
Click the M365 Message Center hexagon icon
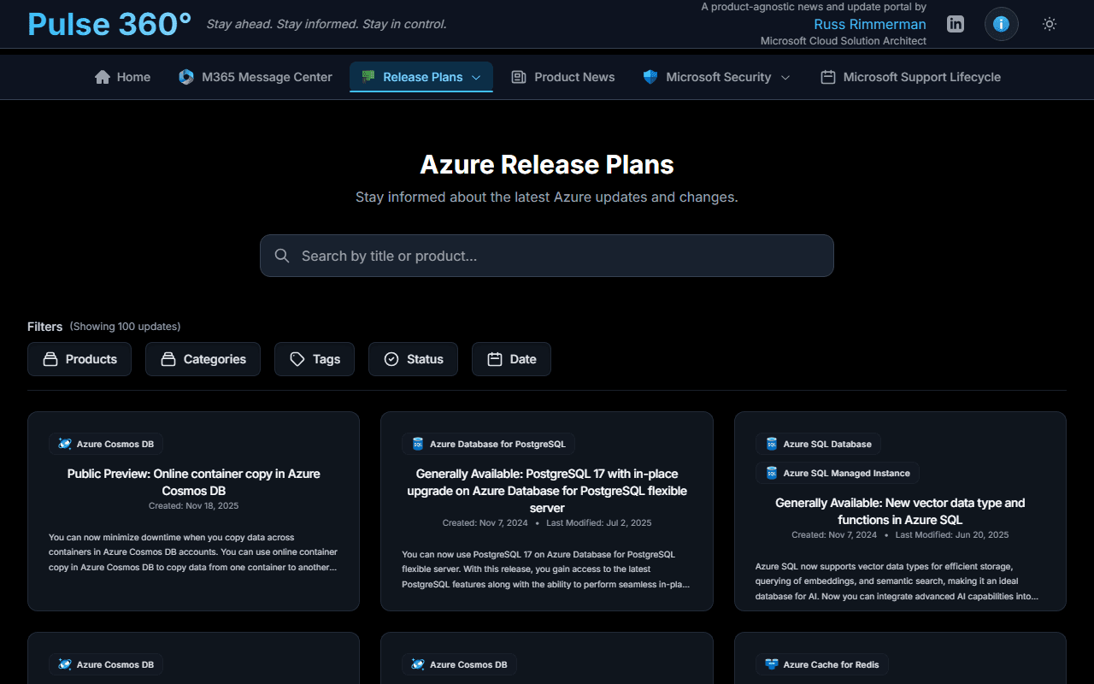coord(186,77)
